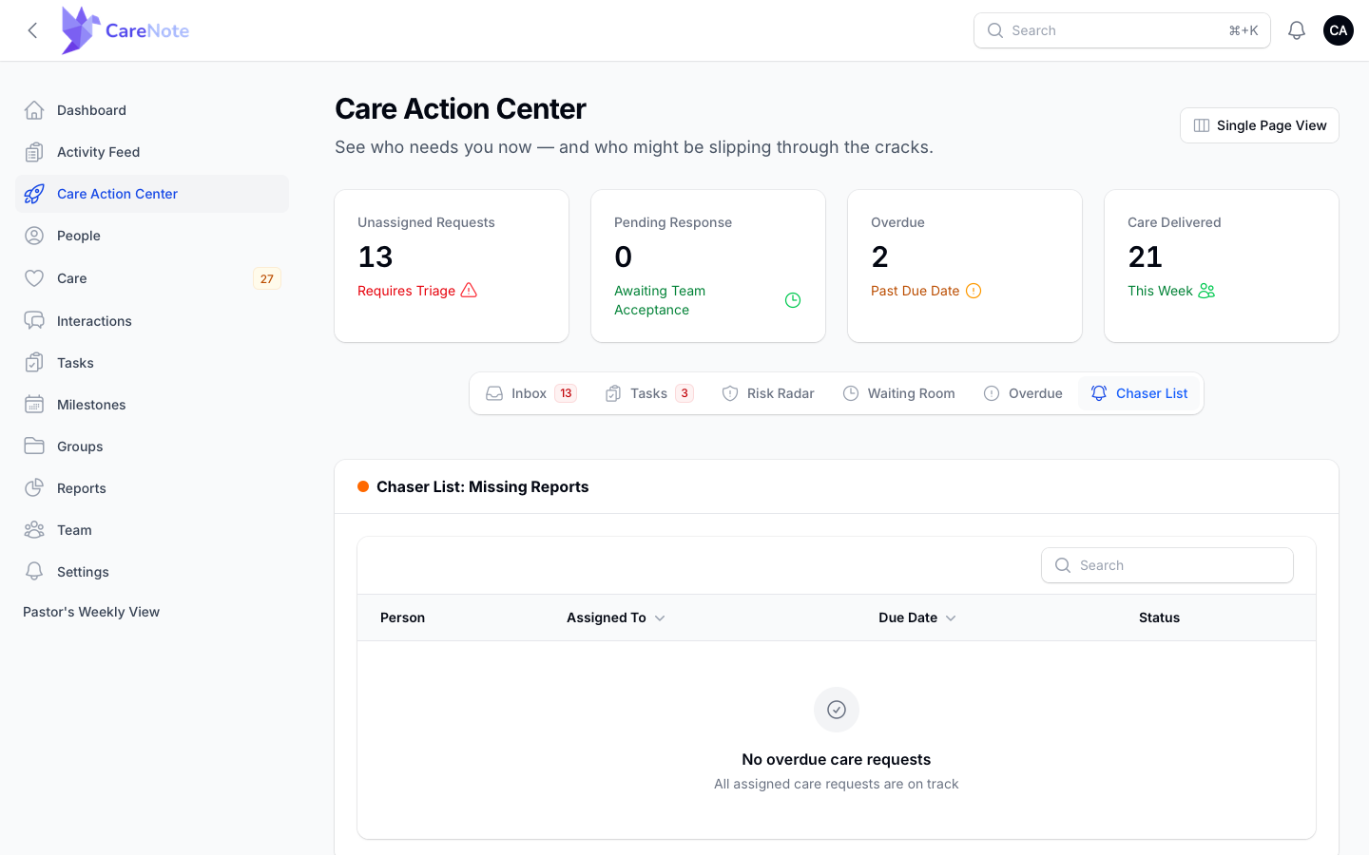Click the This Week people icon
This screenshot has height=855, width=1369.
point(1206,291)
